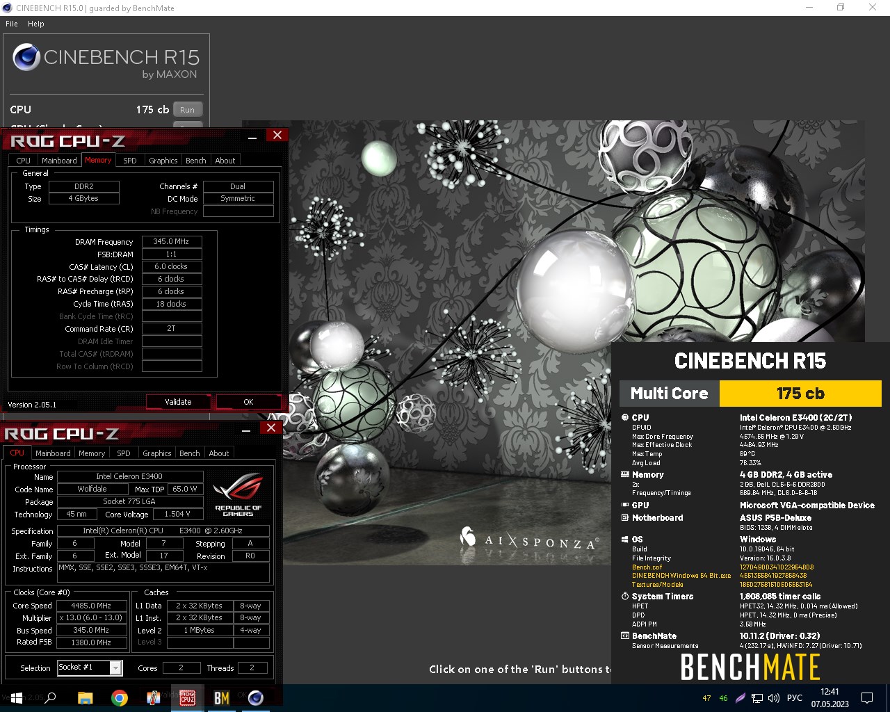
Task: Click the taskbar icon between Chrome and CPU-Z
Action: pos(153,698)
